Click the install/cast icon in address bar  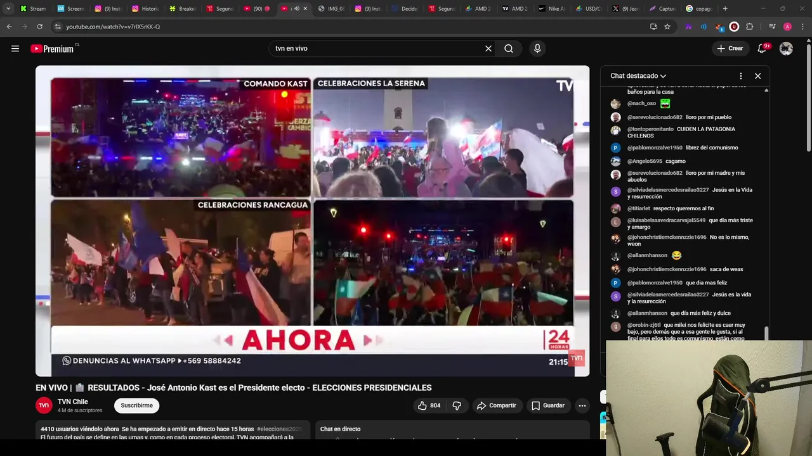[x=653, y=27]
